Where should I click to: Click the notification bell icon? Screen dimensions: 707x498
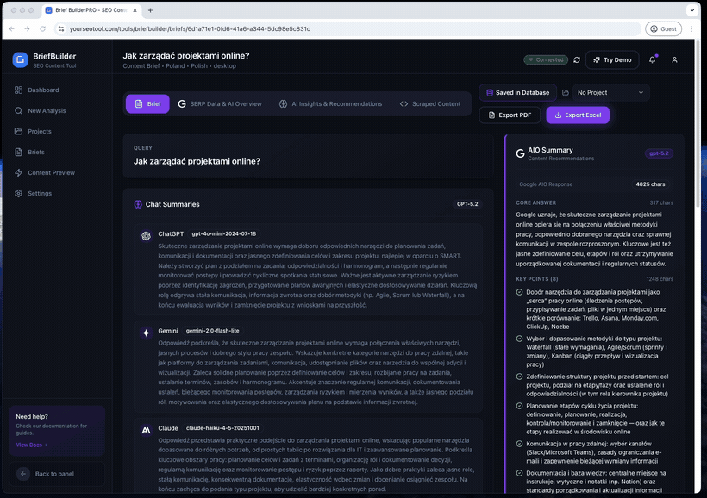[653, 59]
